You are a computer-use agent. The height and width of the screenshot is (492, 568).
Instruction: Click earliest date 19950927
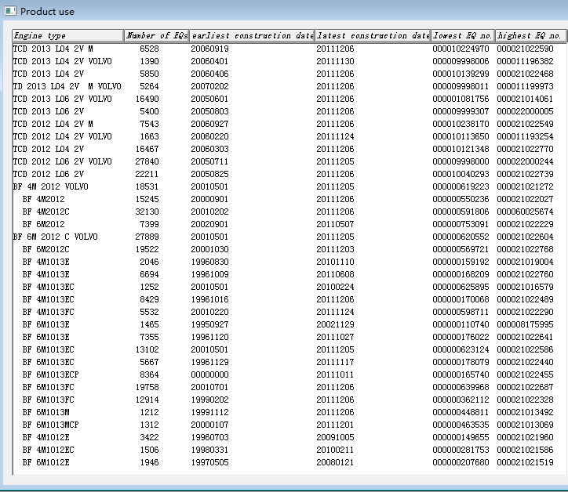[x=209, y=324]
